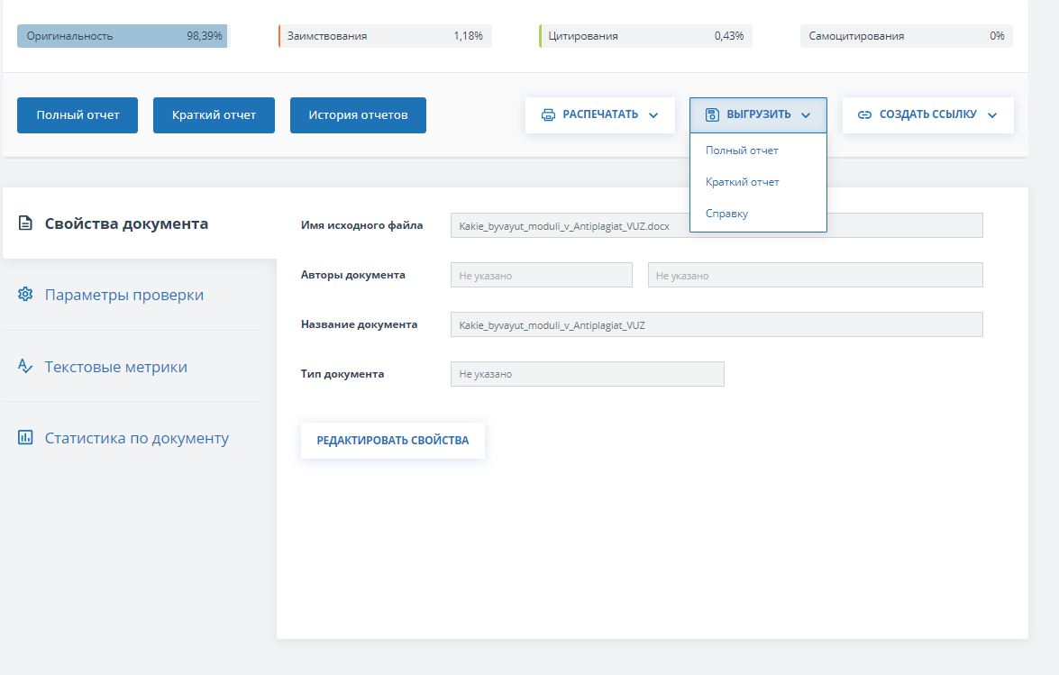Open the Свойства документа tab
This screenshot has width=1059, height=675.
coord(140,223)
